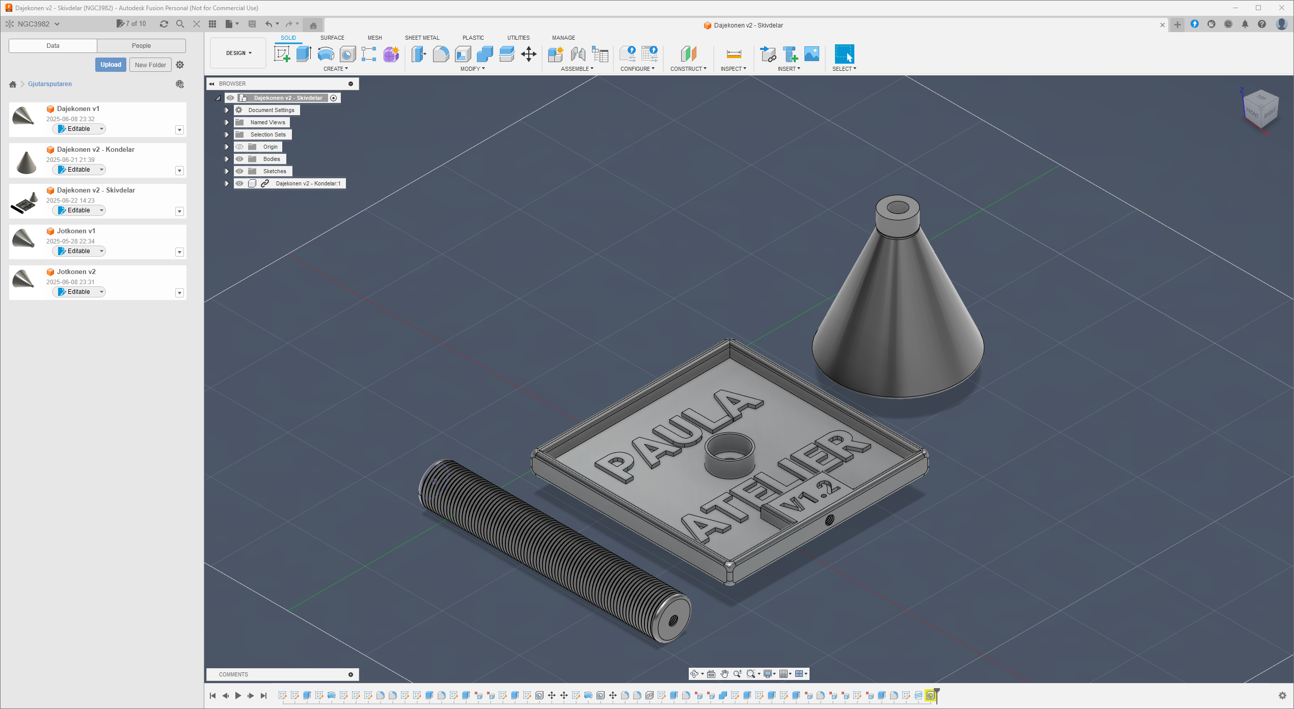This screenshot has width=1294, height=709.
Task: Open timeline settings gear
Action: click(x=1283, y=696)
